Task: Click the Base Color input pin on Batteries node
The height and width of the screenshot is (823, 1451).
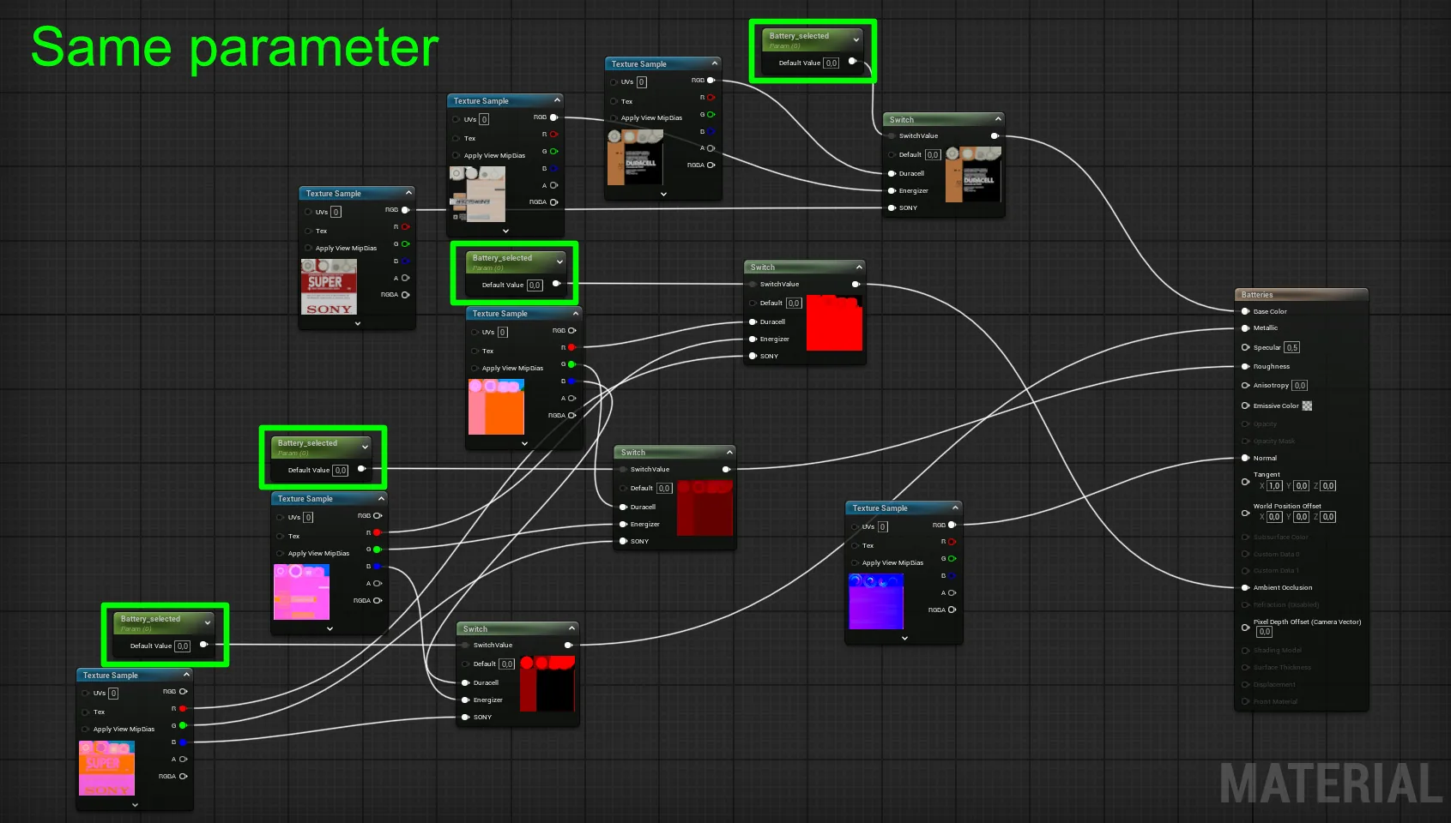Action: click(1245, 311)
